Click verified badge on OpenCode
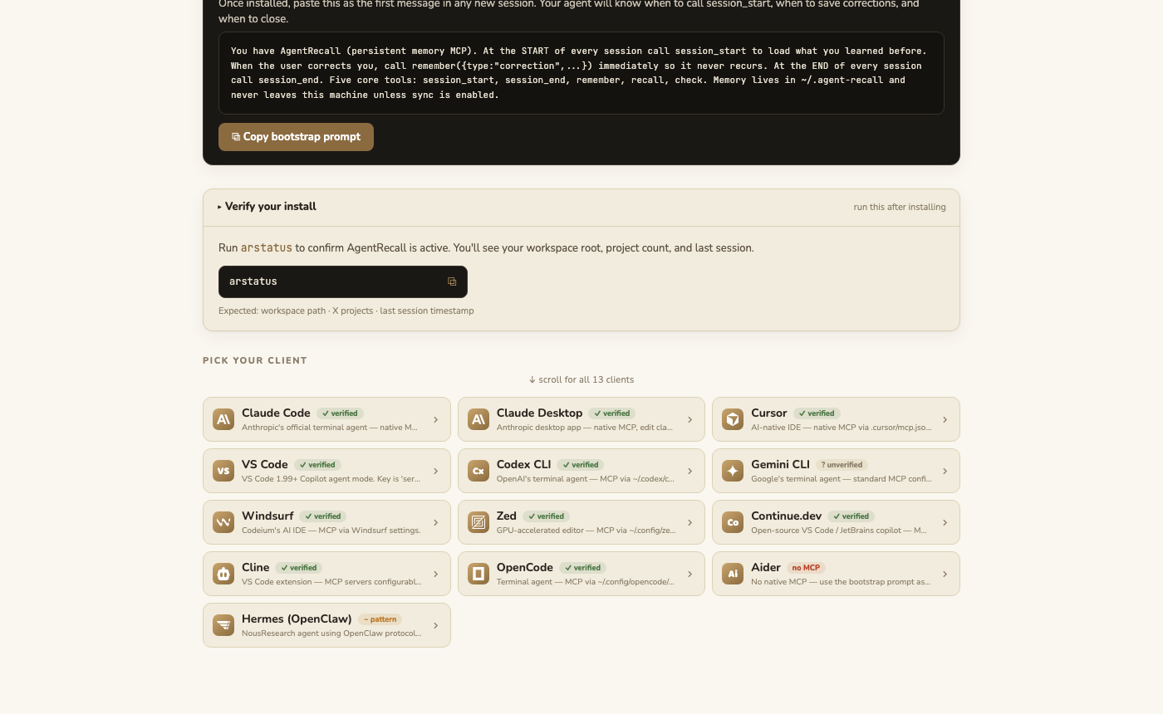1163x714 pixels. (x=582, y=568)
